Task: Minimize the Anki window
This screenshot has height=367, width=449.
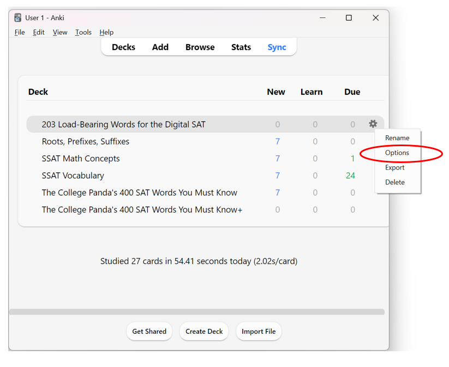Action: point(323,18)
